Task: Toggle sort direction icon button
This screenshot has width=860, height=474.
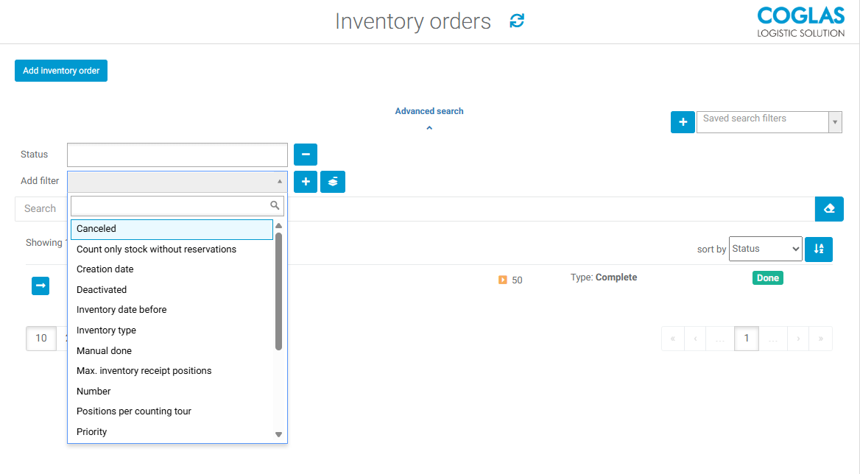Action: click(x=819, y=250)
